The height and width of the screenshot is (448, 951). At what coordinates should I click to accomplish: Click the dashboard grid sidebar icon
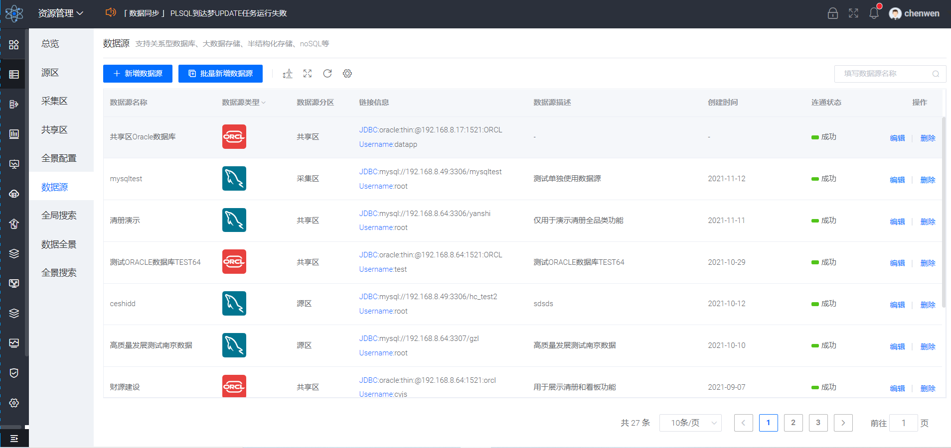point(14,45)
